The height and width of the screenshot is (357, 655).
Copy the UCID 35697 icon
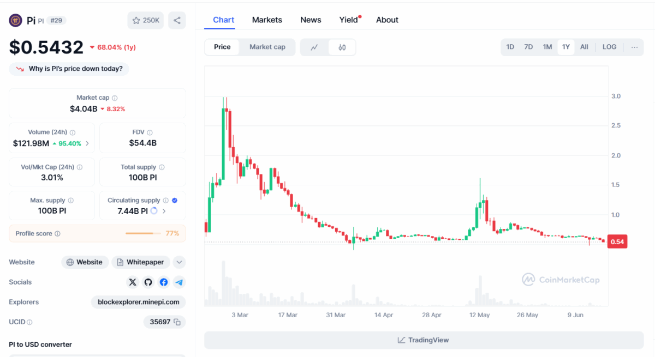(177, 322)
